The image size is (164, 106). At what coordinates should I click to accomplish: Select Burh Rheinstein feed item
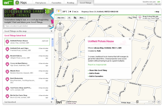point(27,80)
